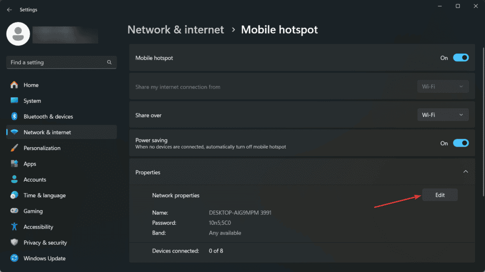This screenshot has height=272, width=485.
Task: Click the Time & language globe icon
Action: 14,195
